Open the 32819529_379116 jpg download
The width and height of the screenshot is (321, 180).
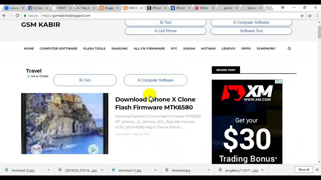[81, 170]
